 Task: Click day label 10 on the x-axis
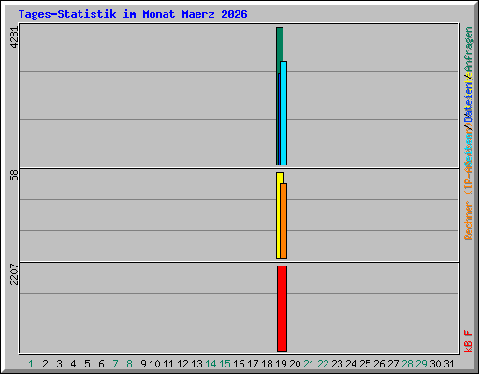coord(154,364)
